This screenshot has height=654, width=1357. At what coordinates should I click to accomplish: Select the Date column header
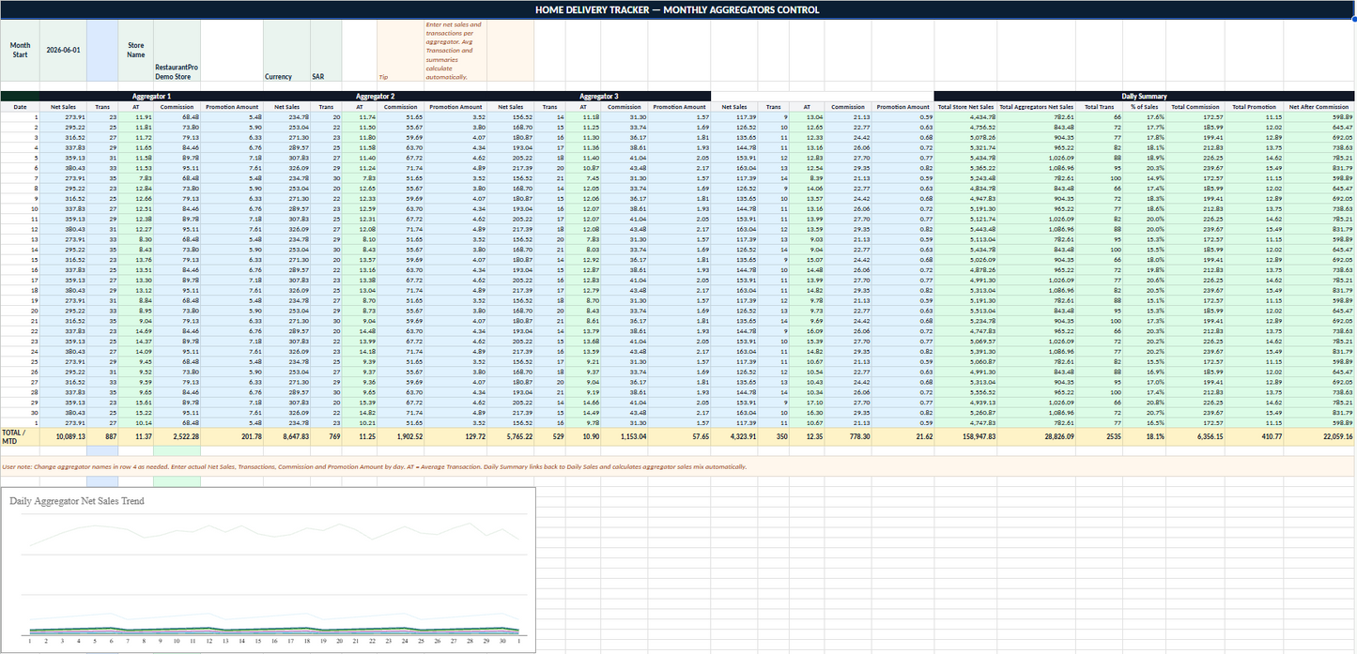point(20,107)
